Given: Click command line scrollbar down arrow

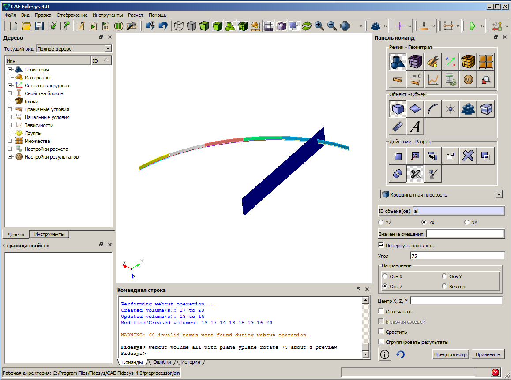Looking at the screenshot, I should point(366,354).
